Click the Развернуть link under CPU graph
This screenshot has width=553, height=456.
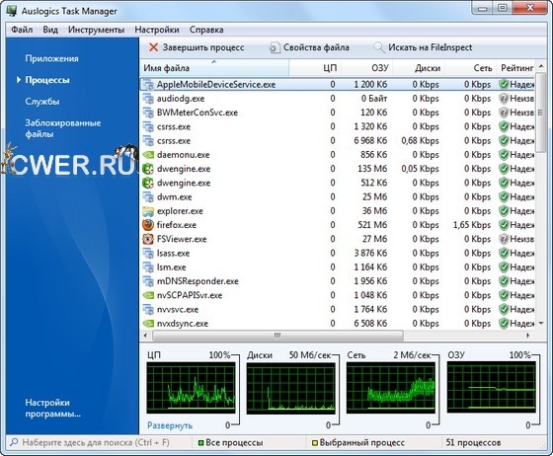point(170,425)
